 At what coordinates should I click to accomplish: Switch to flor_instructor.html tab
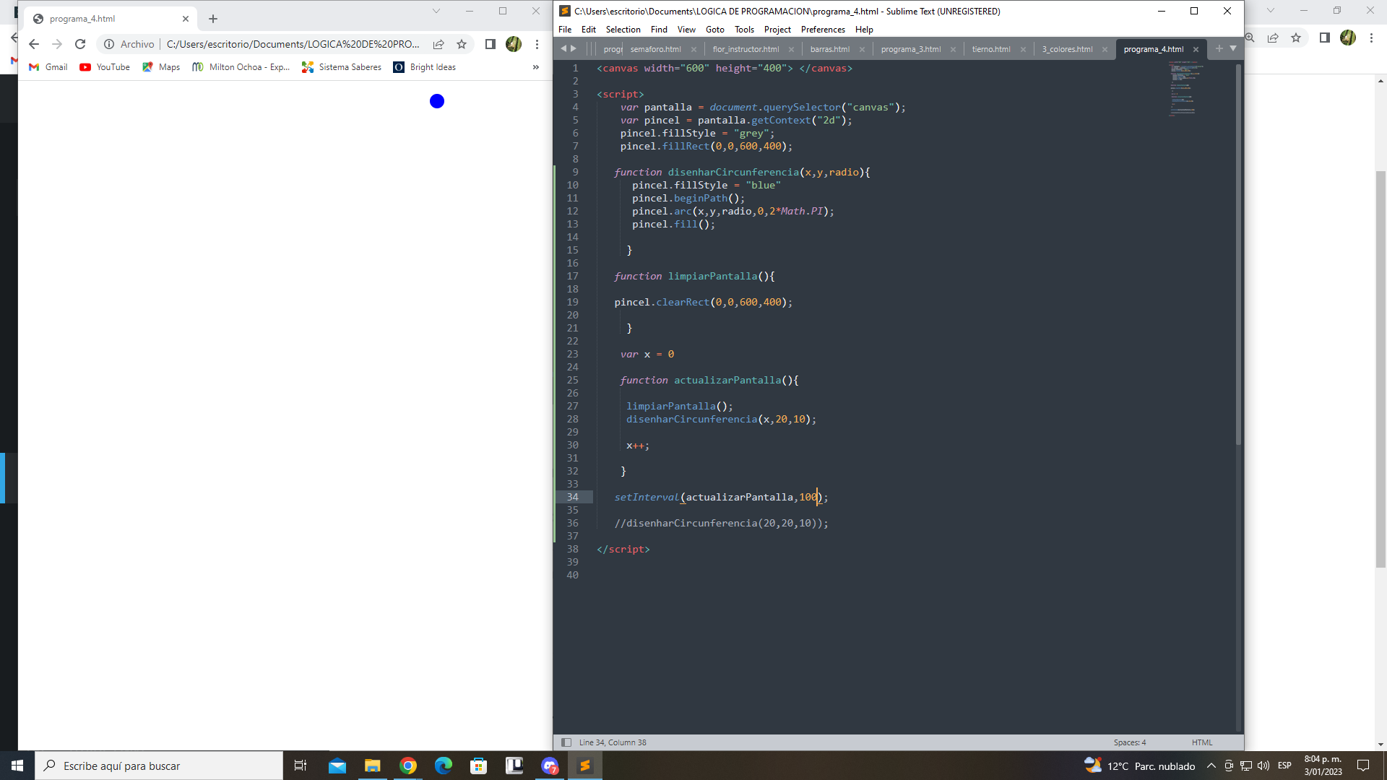[x=746, y=49]
